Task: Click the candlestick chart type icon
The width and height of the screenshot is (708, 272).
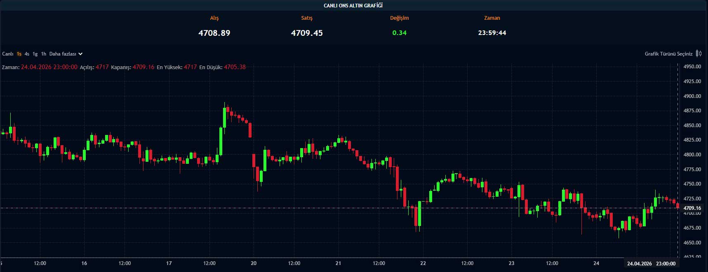Action: pos(699,53)
